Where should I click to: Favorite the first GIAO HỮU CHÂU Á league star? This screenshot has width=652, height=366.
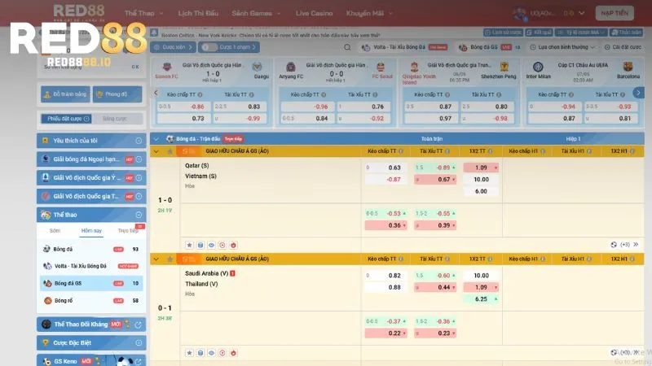(x=170, y=151)
